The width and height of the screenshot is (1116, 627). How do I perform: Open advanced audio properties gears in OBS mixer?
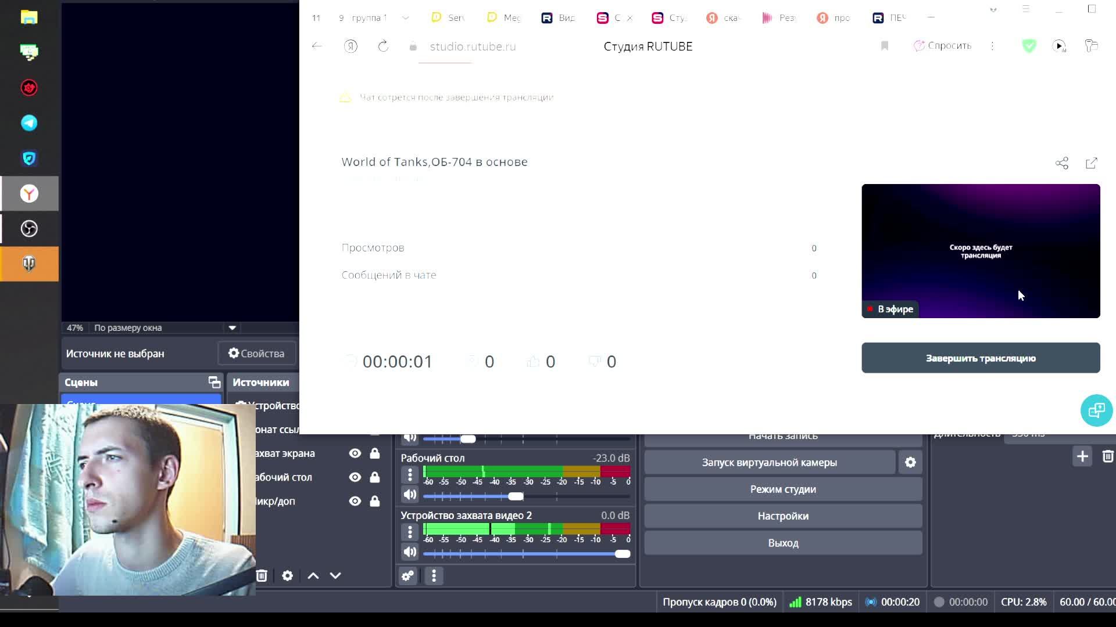click(407, 575)
